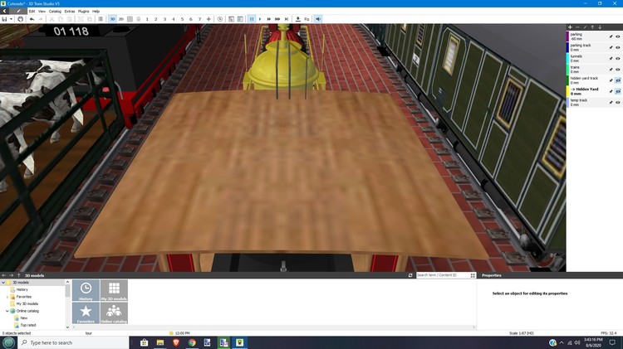Open the My 3D models catalog tile
Image resolution: width=623 pixels, height=349 pixels.
[x=114, y=290]
